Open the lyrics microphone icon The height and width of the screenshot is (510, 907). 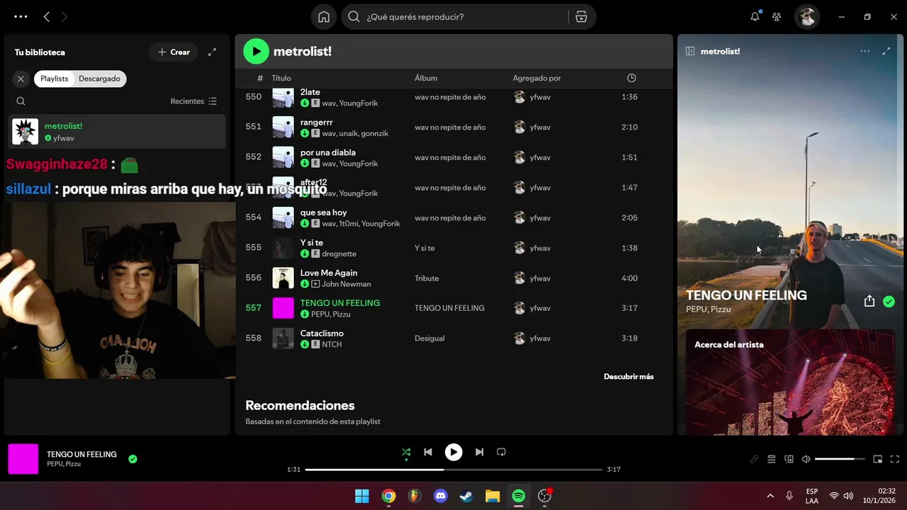(x=755, y=459)
